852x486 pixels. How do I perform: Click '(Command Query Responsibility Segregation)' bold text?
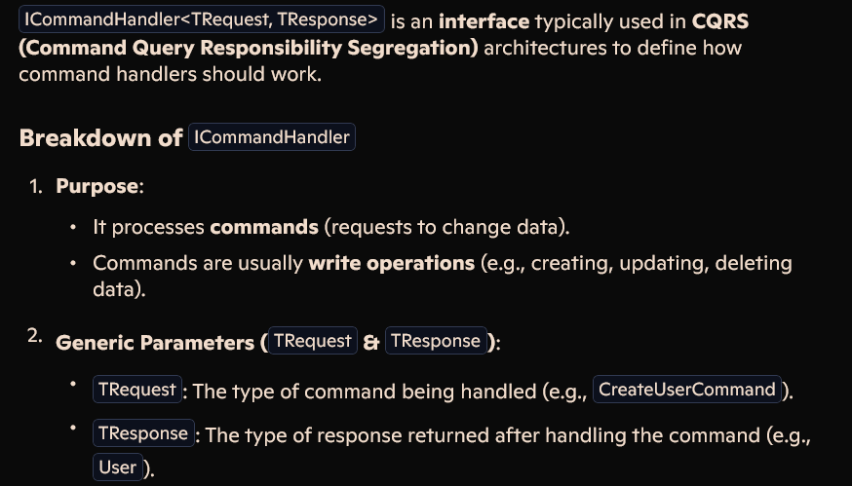tap(249, 48)
